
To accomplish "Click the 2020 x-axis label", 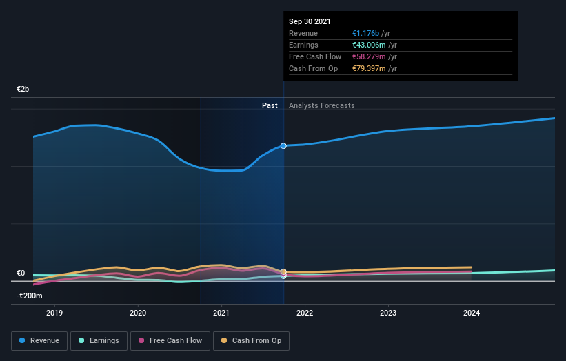I will (x=138, y=313).
